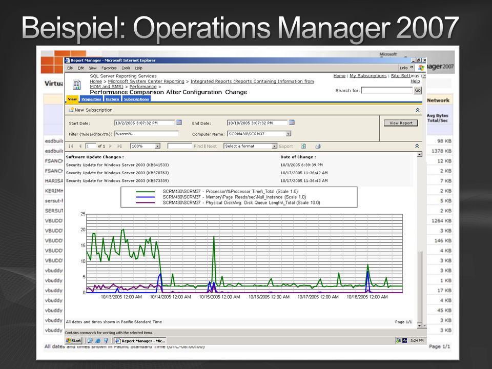The height and width of the screenshot is (369, 492).
Task: Refresh the report using the toolbar icon
Action: (x=303, y=146)
